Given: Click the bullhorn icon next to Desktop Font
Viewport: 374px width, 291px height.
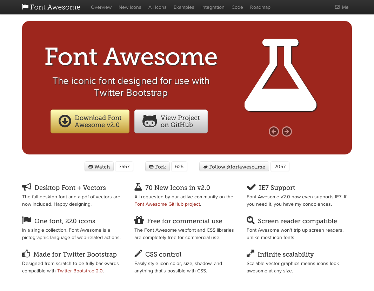Looking at the screenshot, I should tap(27, 187).
